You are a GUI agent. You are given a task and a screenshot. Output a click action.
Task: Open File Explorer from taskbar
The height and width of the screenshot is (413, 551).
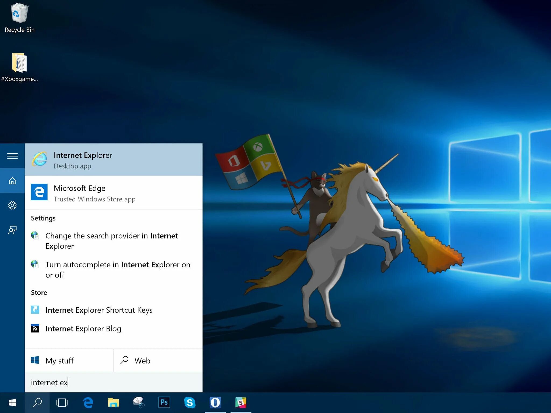tap(113, 403)
